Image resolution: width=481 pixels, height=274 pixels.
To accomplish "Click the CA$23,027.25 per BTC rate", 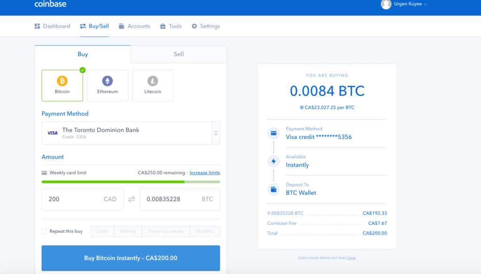I will (327, 107).
